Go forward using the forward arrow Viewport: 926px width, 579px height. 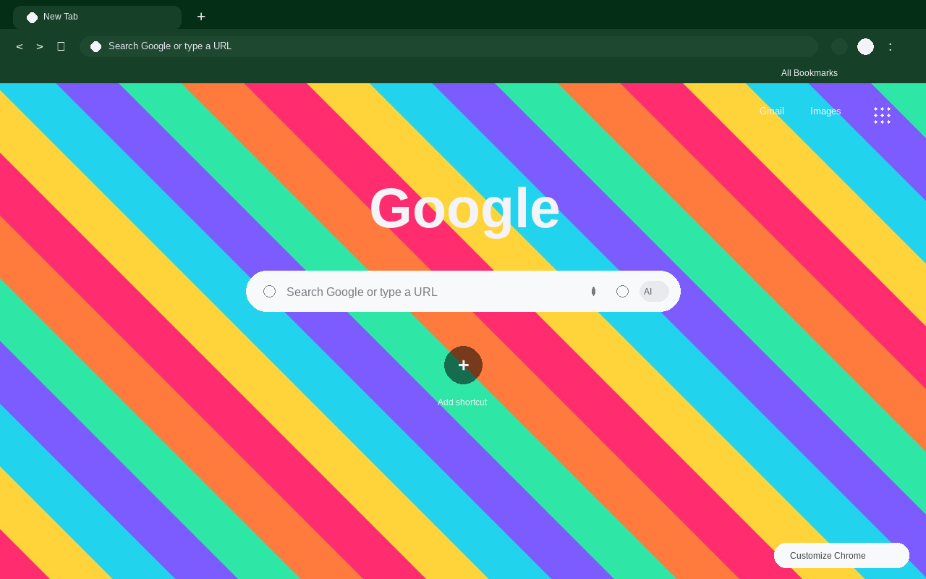coord(40,46)
